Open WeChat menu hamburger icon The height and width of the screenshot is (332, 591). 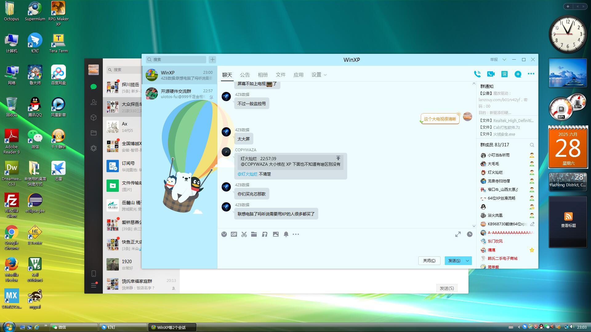94,285
